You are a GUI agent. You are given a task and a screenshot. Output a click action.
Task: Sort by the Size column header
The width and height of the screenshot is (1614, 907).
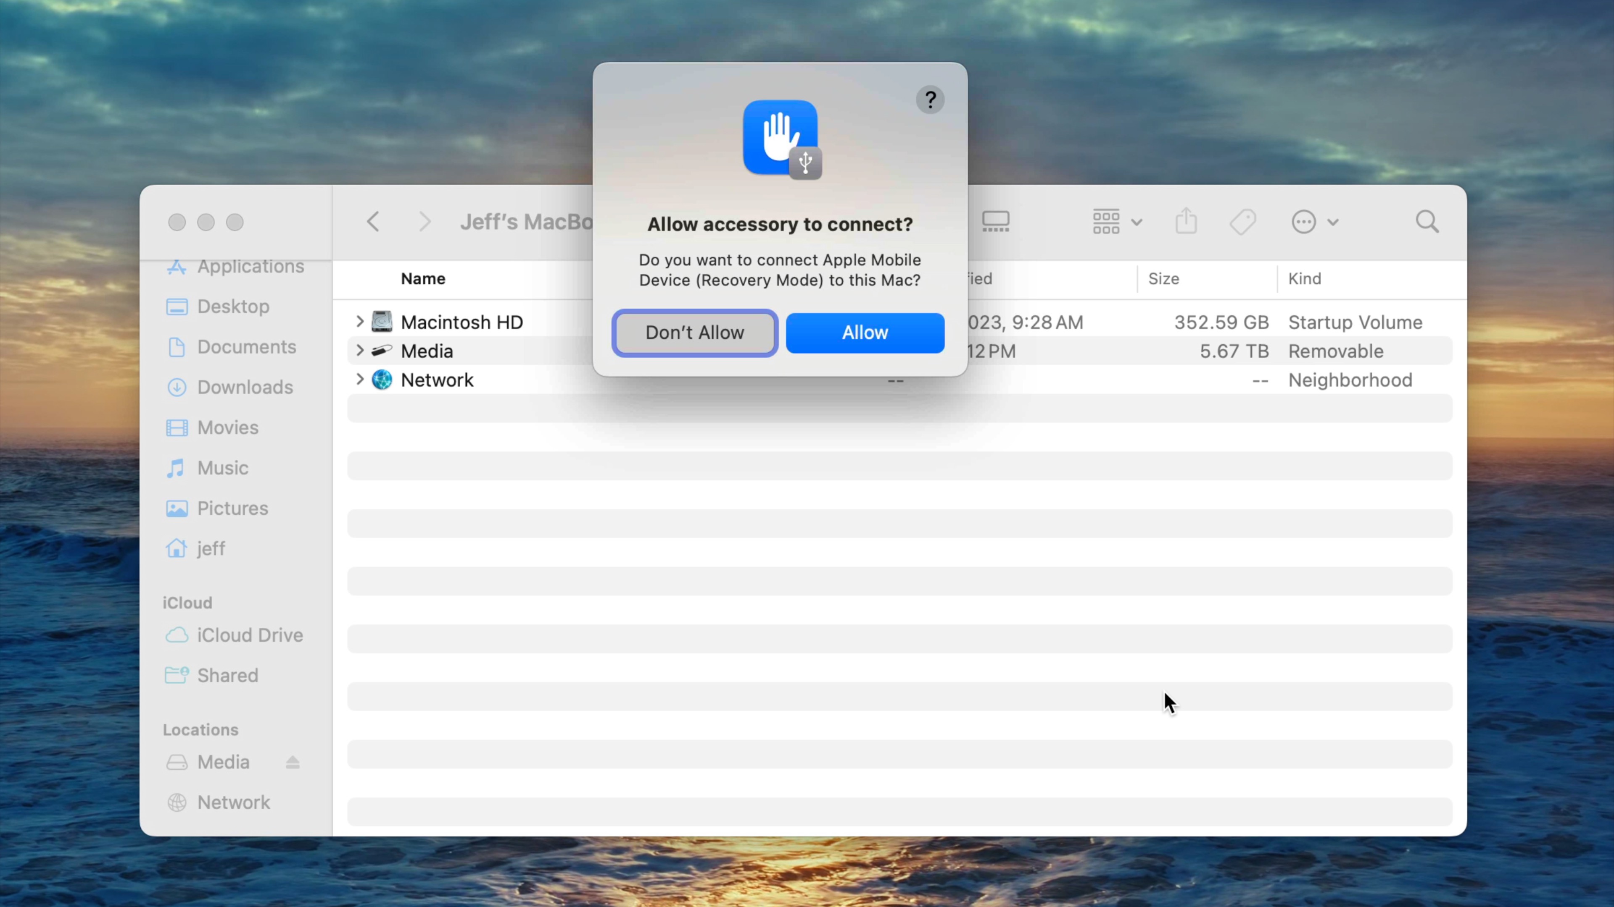(x=1163, y=278)
